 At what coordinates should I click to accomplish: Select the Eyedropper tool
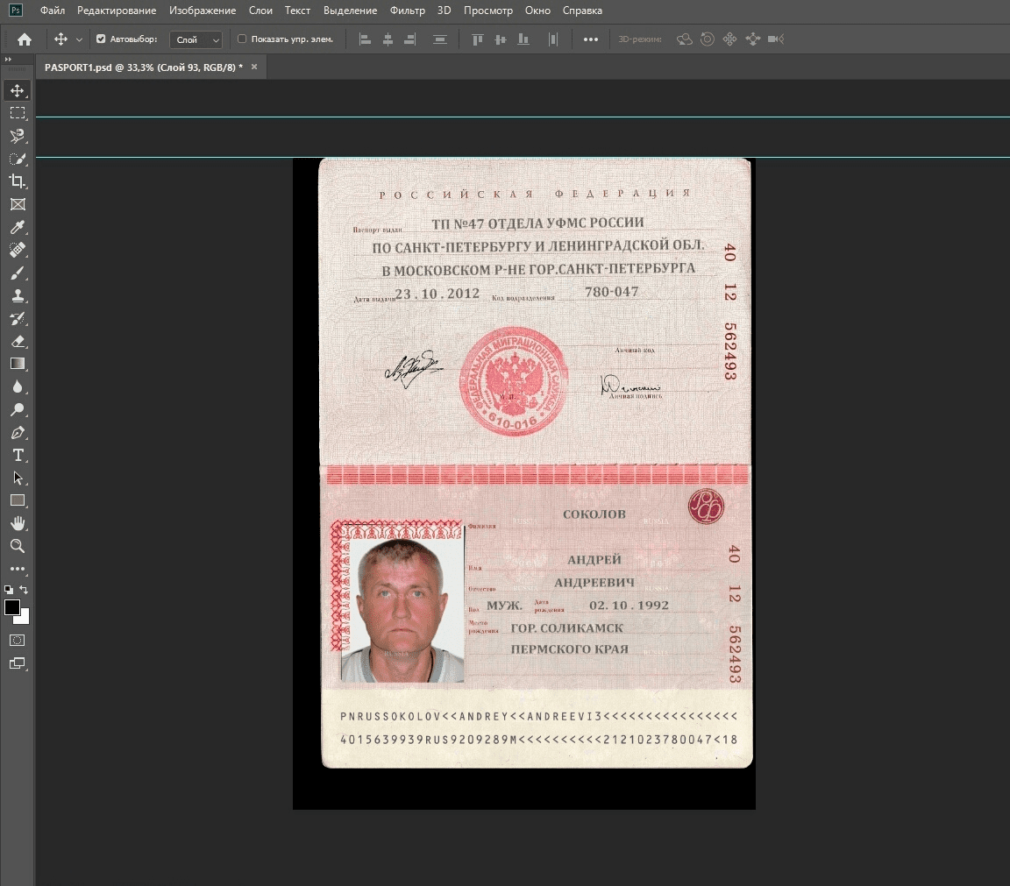pyautogui.click(x=18, y=228)
